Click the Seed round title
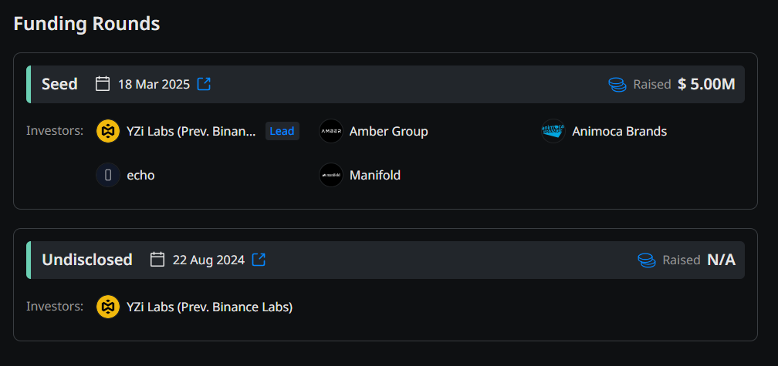This screenshot has height=366, width=778. 59,84
